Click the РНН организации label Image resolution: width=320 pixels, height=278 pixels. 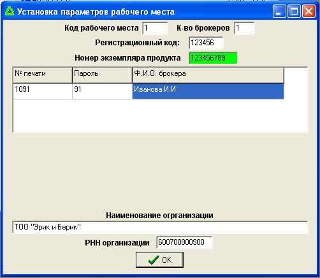click(x=117, y=243)
